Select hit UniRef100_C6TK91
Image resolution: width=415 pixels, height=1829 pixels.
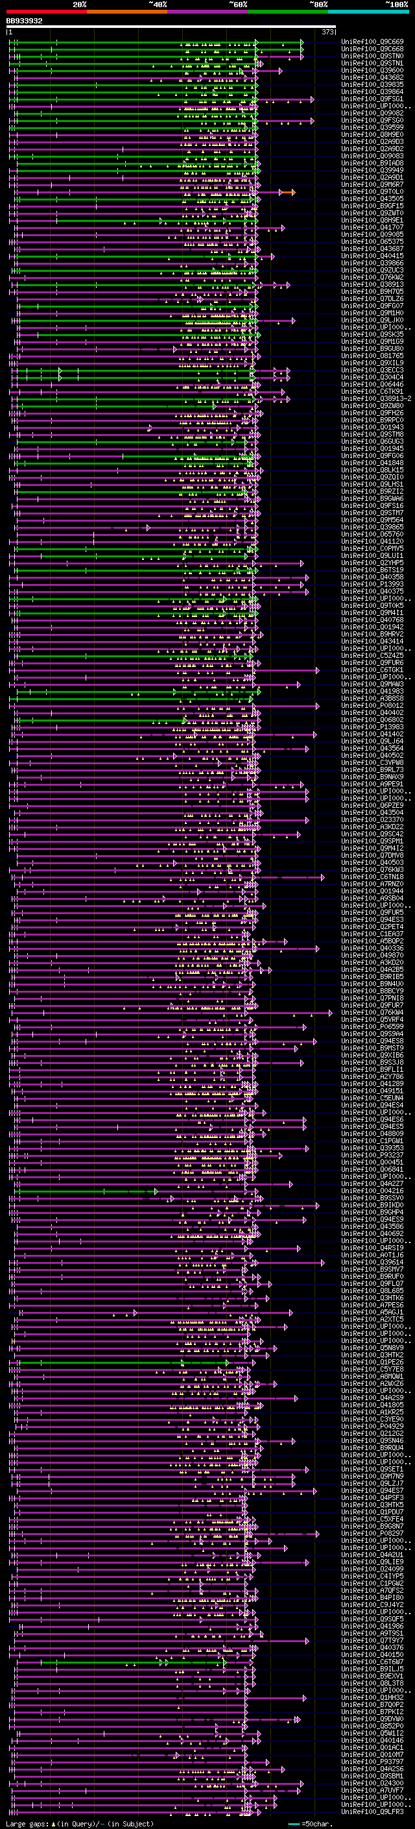pyautogui.click(x=372, y=392)
